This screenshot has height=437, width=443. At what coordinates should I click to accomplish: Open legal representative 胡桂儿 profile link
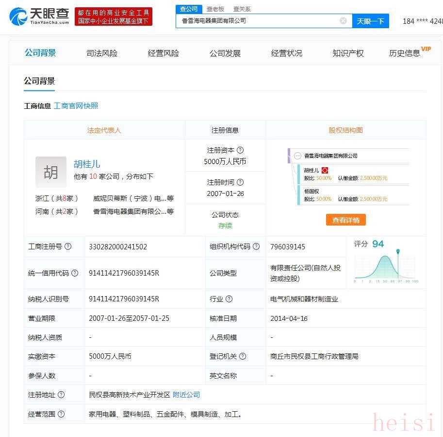click(87, 164)
